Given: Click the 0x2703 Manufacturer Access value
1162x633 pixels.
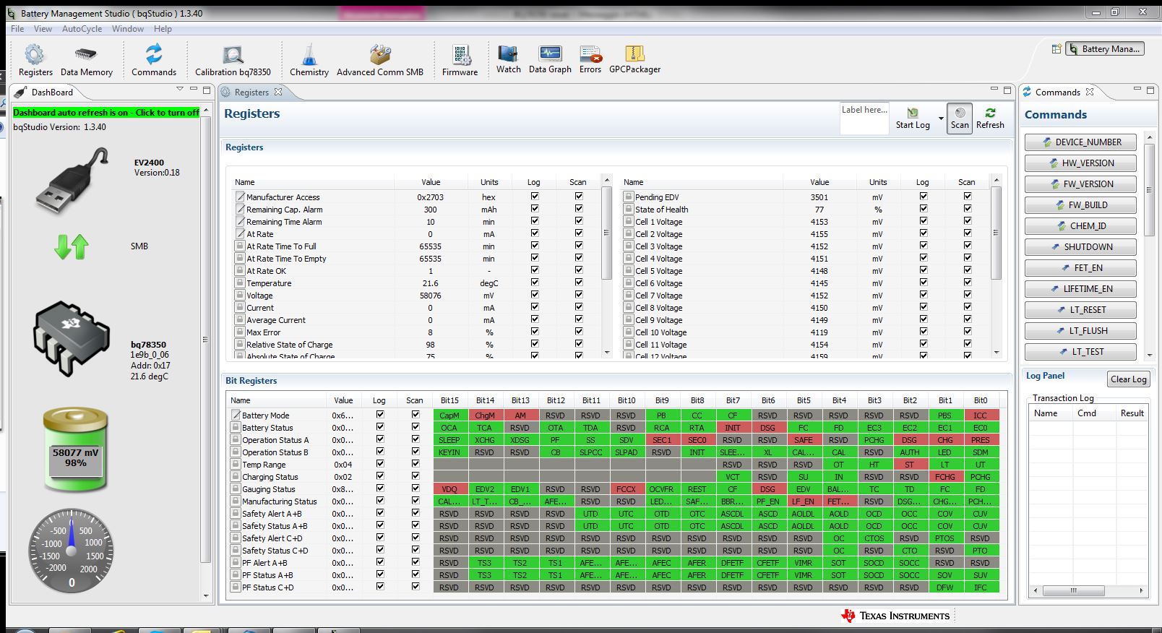Looking at the screenshot, I should tap(430, 197).
